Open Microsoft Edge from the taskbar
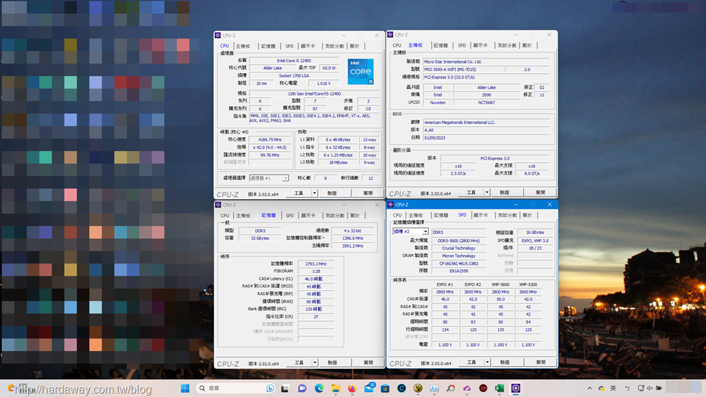The image size is (706, 397). (x=319, y=389)
